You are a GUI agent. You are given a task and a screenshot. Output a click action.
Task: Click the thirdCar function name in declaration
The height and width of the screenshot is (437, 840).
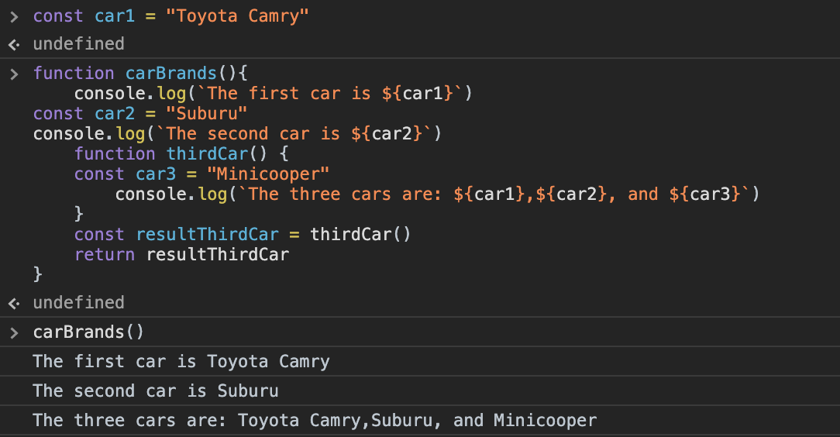tap(208, 153)
